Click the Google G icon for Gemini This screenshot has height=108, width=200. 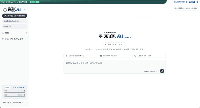pos(135,56)
